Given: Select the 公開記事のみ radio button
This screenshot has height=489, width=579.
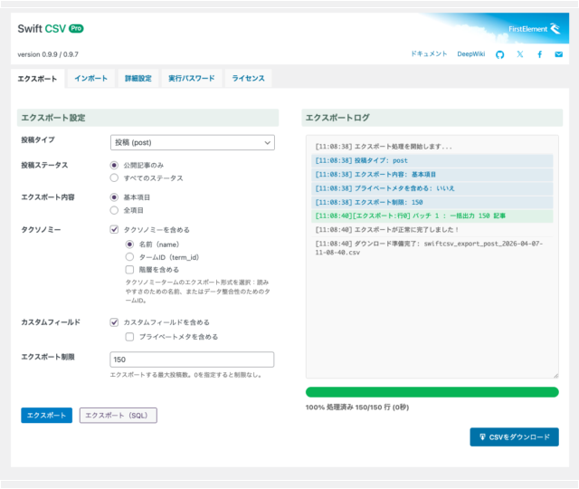Looking at the screenshot, I should [x=114, y=166].
